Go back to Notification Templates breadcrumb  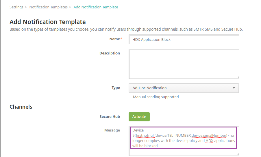[x=48, y=7]
